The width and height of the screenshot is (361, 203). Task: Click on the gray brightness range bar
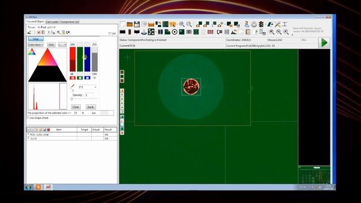click(x=95, y=59)
